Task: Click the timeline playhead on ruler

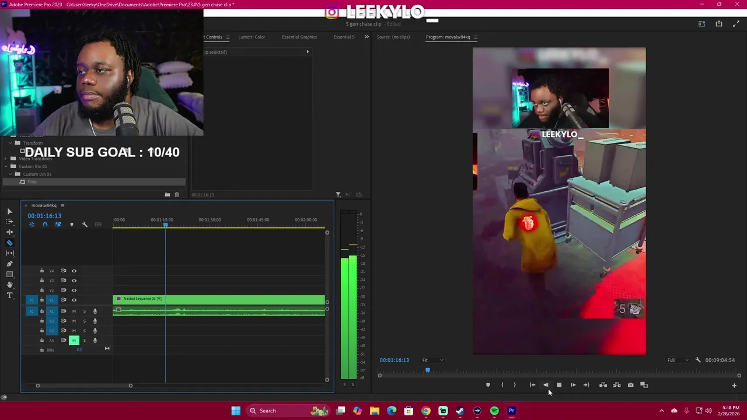Action: coord(165,225)
